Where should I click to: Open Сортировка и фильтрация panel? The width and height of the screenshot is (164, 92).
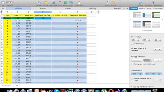[x=153, y=3]
